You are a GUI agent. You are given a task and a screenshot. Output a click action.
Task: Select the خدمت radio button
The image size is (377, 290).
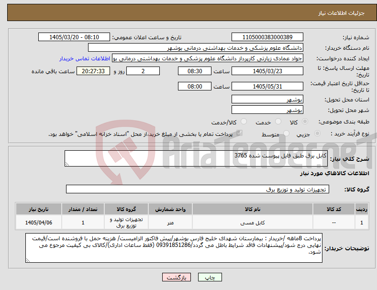[x=278, y=122]
